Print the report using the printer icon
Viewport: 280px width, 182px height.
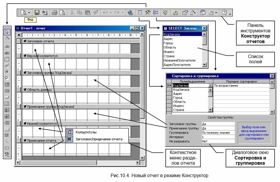pos(54,13)
